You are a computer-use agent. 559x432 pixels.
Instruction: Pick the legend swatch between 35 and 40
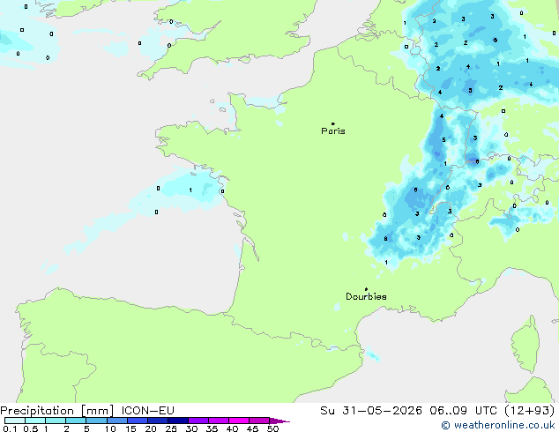pyautogui.click(x=219, y=421)
